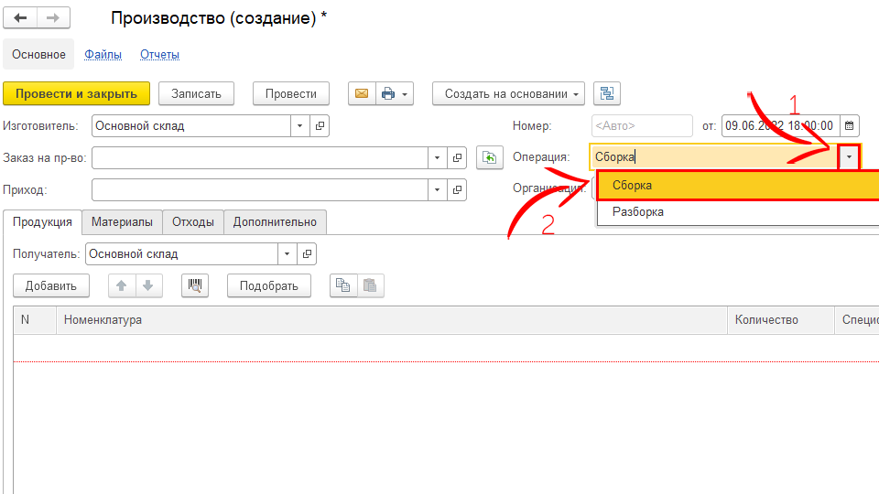Image resolution: width=879 pixels, height=494 pixels.
Task: Click the green fill icon next to Заказ на пр-во
Action: (x=490, y=158)
